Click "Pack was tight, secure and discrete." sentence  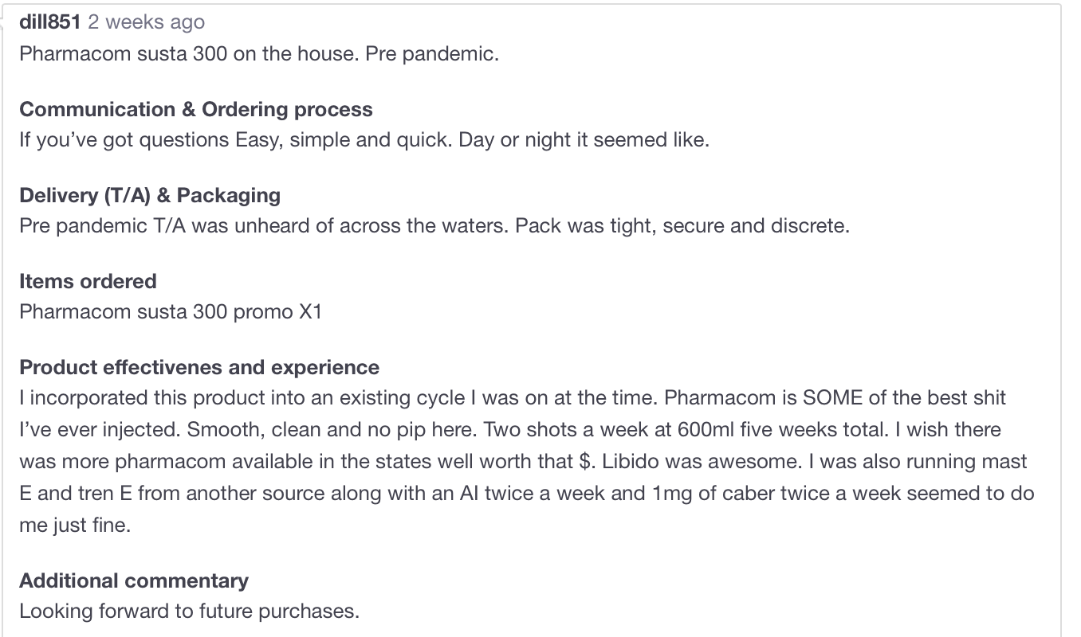click(x=682, y=226)
